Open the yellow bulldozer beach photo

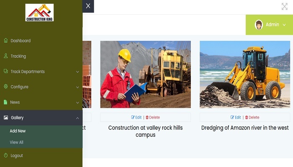pyautogui.click(x=245, y=74)
